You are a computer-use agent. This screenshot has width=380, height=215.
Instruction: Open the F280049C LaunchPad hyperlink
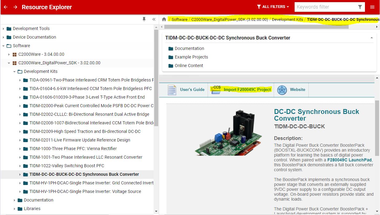pyautogui.click(x=350, y=160)
